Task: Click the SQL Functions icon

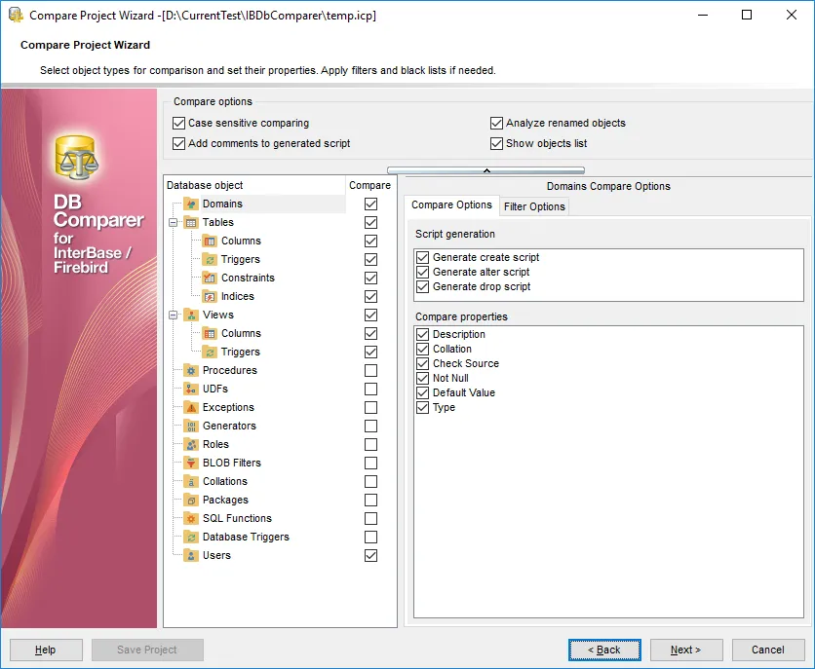Action: tap(191, 518)
